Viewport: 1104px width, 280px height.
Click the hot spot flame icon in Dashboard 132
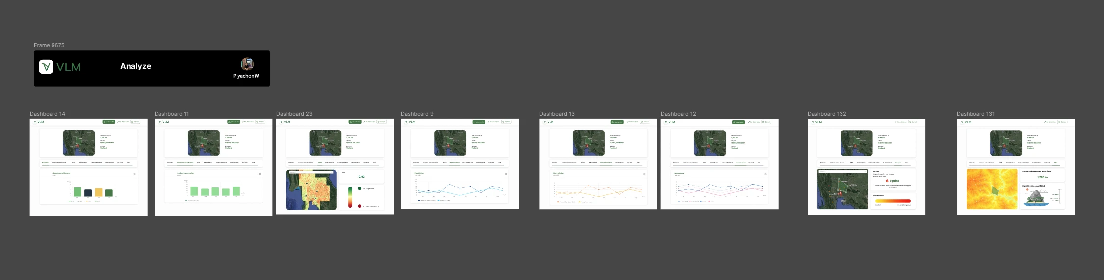click(887, 181)
